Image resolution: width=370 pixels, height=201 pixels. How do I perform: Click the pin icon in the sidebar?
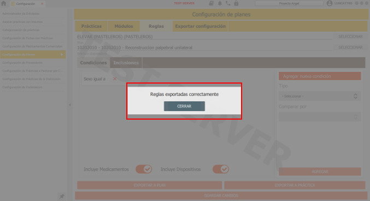click(62, 196)
